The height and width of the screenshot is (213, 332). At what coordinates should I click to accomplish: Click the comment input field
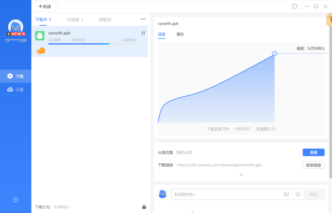[227, 195]
